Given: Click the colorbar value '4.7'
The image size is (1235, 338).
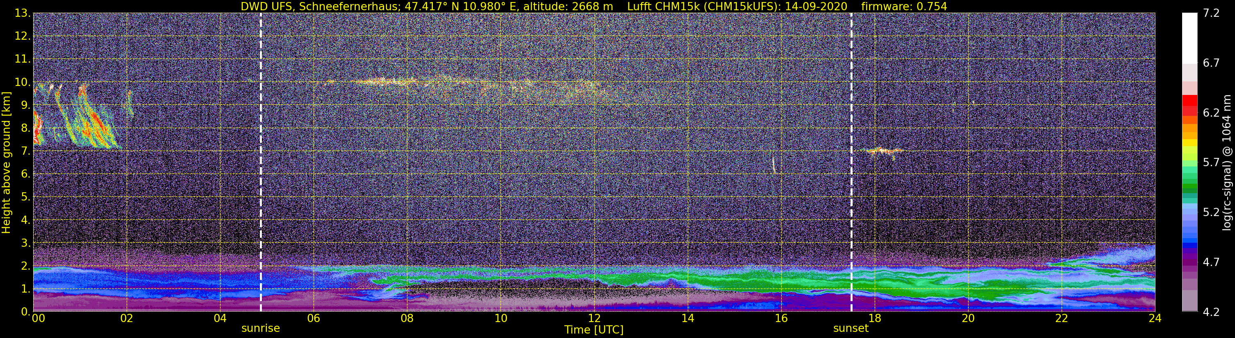Looking at the screenshot, I should [x=1210, y=262].
